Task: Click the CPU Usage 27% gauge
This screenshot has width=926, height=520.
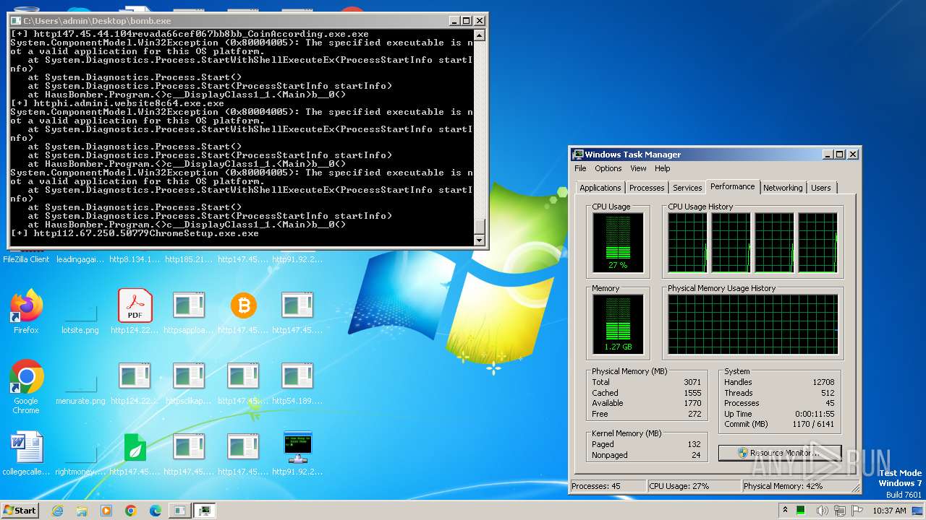Action: coord(618,243)
